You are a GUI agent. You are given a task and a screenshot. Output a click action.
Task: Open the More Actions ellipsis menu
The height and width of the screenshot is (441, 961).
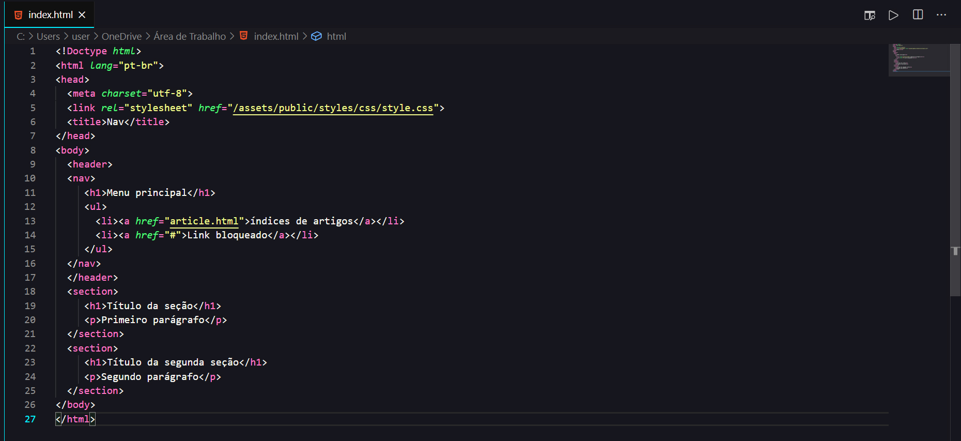941,14
